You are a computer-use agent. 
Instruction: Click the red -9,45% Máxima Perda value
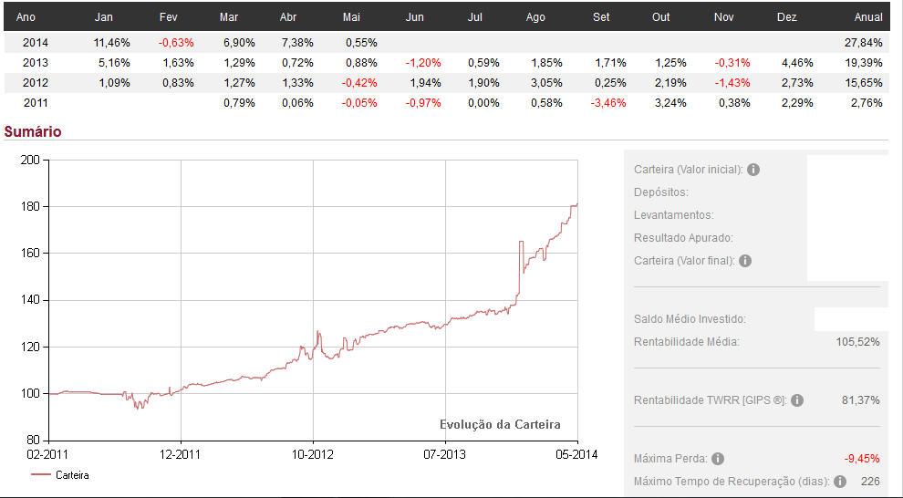(862, 459)
